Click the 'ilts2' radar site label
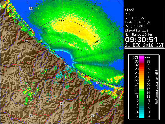Image resolution: width=165 pixels, height=124 pixels. click(129, 10)
